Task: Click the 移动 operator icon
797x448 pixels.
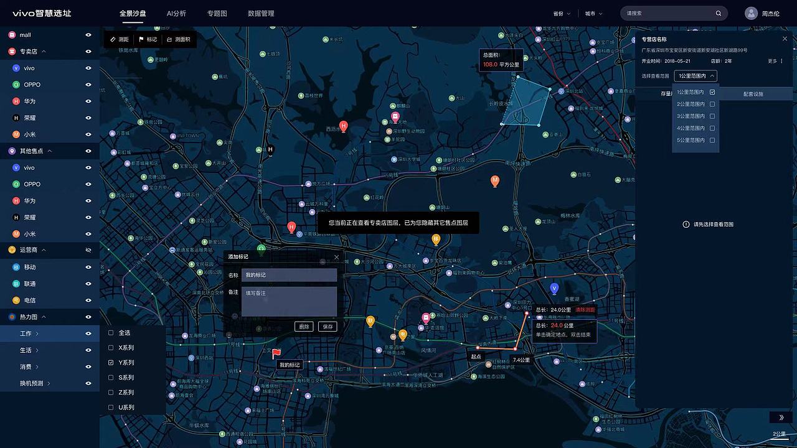Action: point(16,267)
